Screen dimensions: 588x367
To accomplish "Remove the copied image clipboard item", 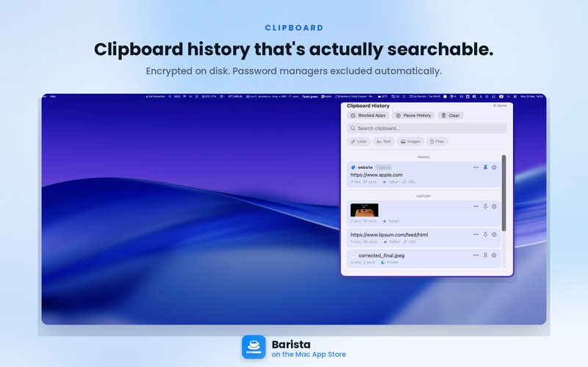I will pyautogui.click(x=494, y=206).
